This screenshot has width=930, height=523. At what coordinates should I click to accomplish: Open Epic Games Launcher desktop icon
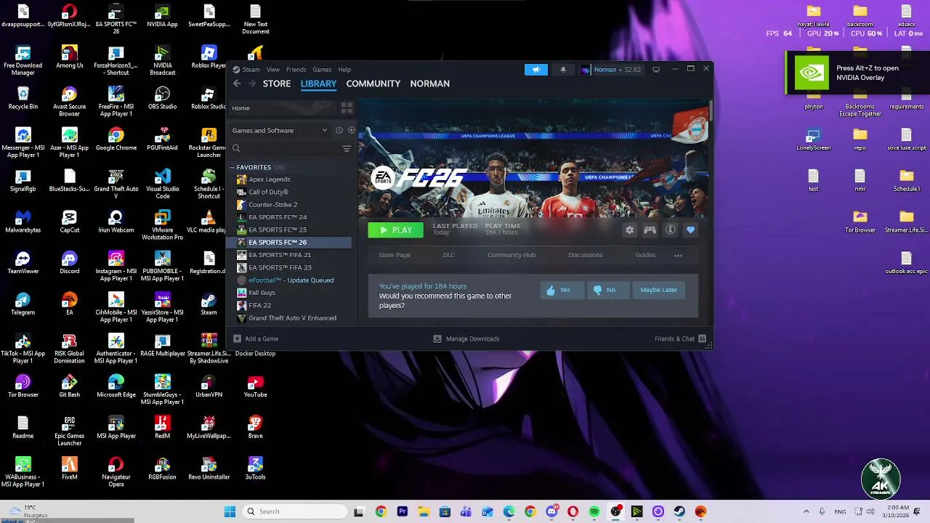click(x=70, y=431)
